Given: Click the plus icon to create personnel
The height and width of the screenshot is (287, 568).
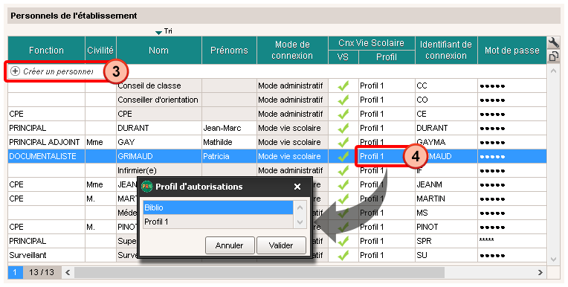Looking at the screenshot, I should [15, 71].
